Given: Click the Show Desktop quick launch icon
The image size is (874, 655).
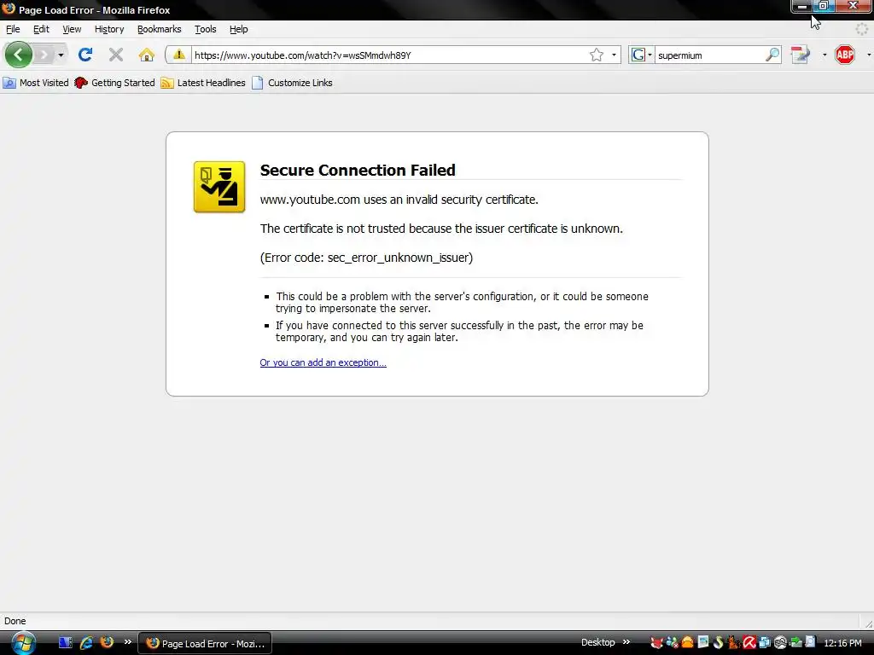Looking at the screenshot, I should pyautogui.click(x=66, y=643).
